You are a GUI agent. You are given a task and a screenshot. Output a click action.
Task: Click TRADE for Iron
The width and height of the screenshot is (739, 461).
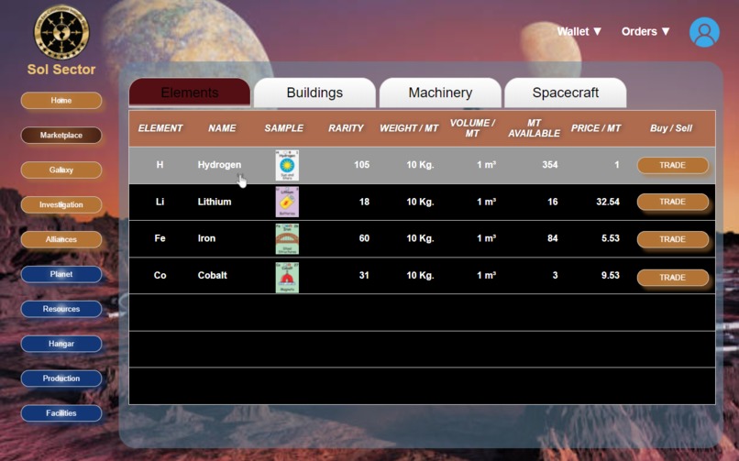tap(673, 239)
